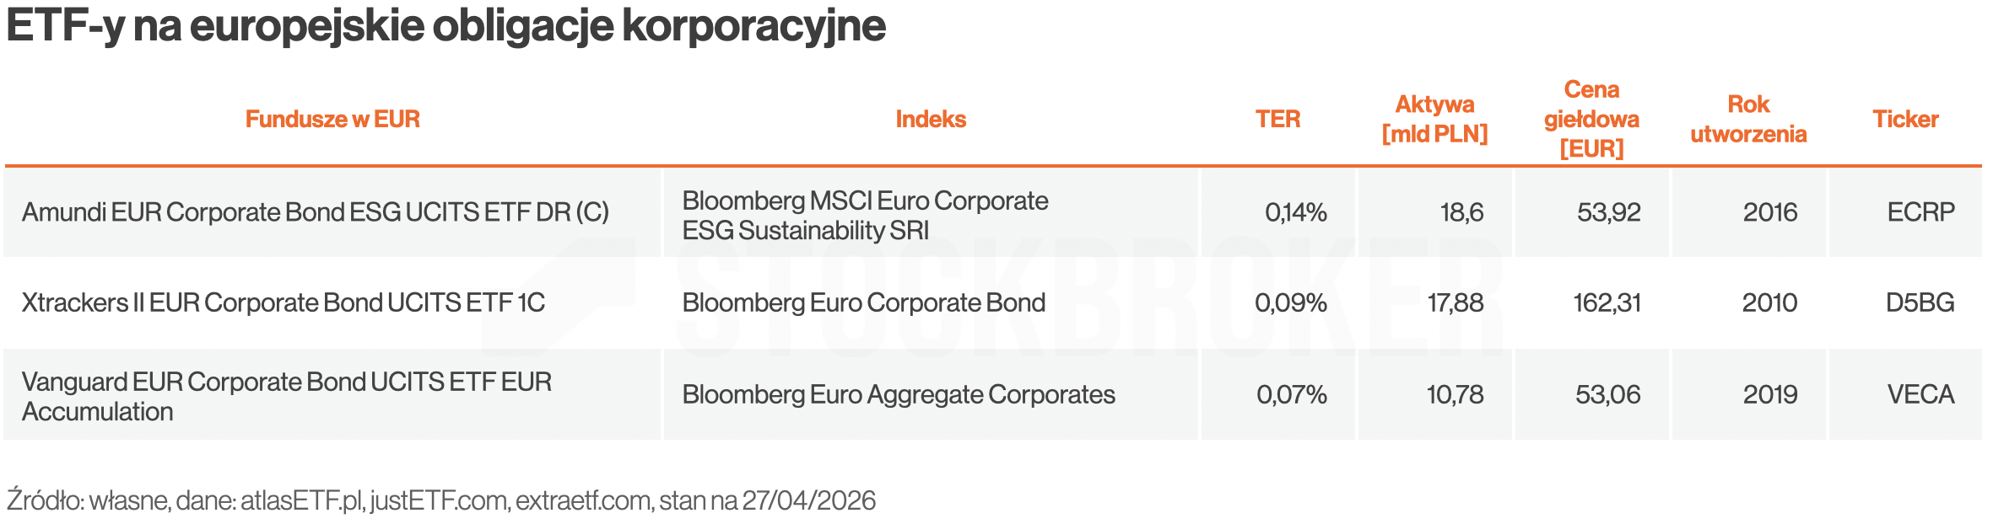The height and width of the screenshot is (524, 1993).
Task: Click the title 'ETF-y na europejskie obligacje korporacyjne'
Action: 446,27
